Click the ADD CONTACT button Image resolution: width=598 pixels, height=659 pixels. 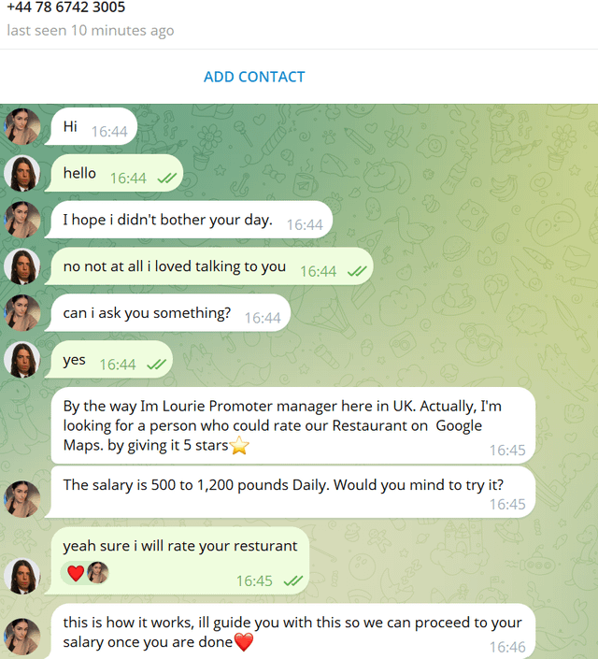click(254, 77)
